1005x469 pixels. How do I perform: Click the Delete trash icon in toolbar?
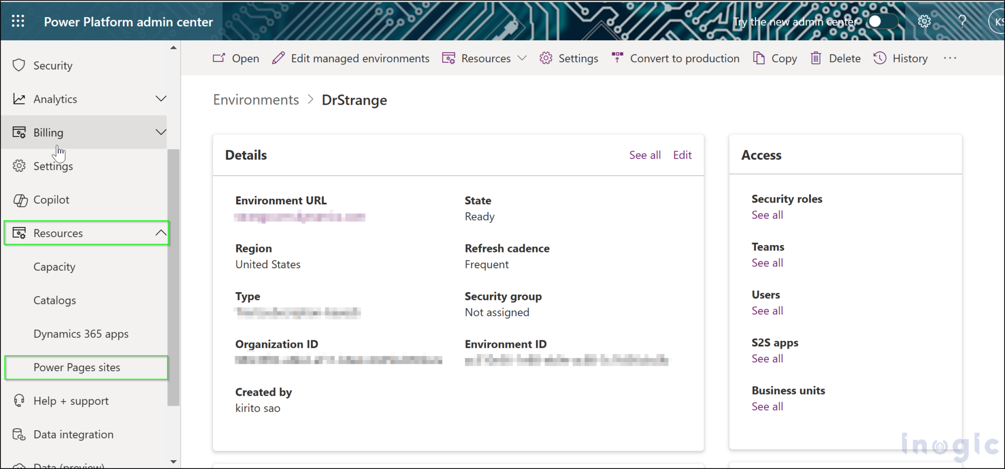[816, 58]
